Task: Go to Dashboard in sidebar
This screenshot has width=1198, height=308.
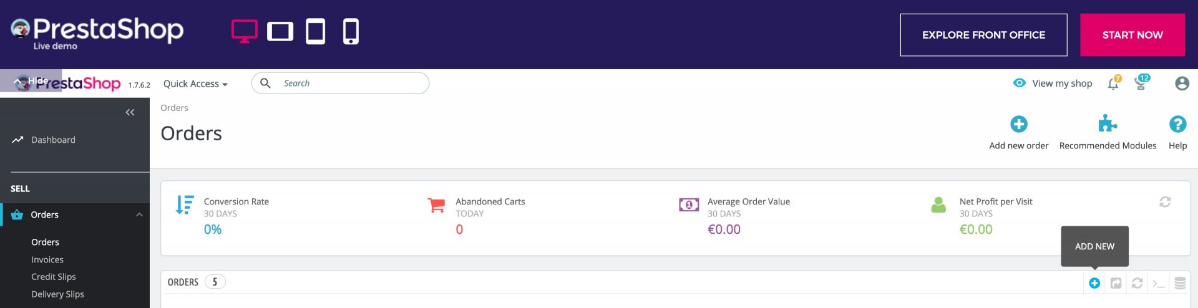Action: (53, 140)
